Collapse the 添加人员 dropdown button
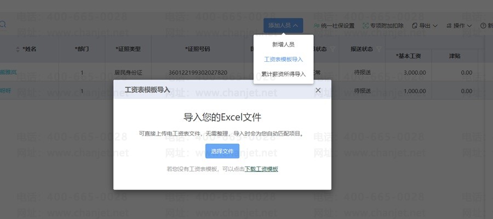This screenshot has height=219, width=493. [283, 25]
